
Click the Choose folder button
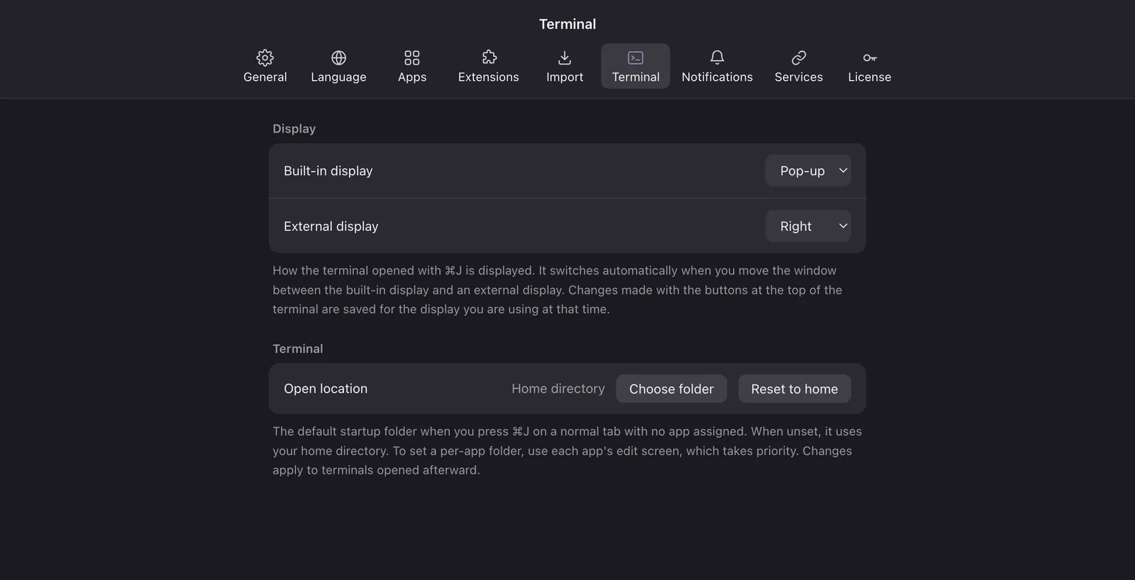click(671, 389)
